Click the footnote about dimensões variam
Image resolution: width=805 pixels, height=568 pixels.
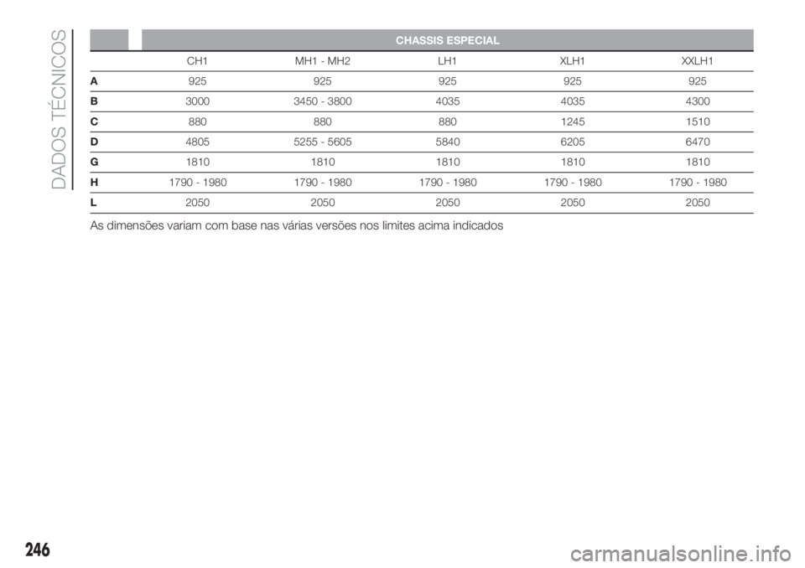coord(296,225)
